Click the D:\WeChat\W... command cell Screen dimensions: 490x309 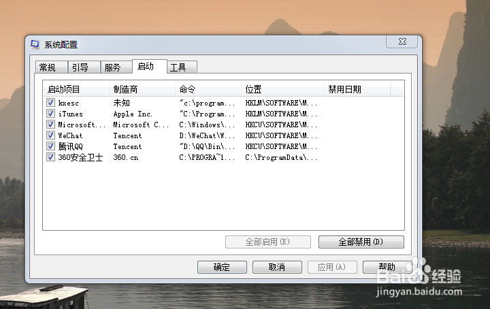click(x=207, y=135)
